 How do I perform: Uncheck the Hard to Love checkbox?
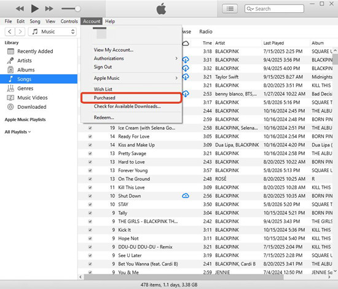90,162
